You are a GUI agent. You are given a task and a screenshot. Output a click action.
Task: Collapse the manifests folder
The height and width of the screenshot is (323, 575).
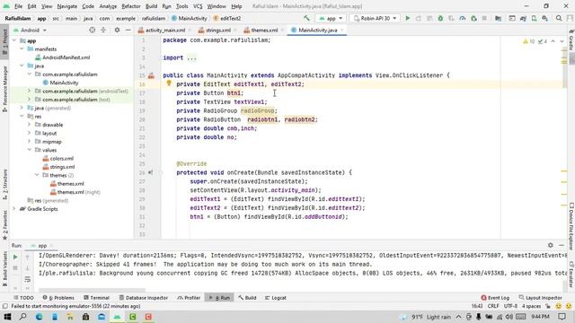pyautogui.click(x=22, y=48)
